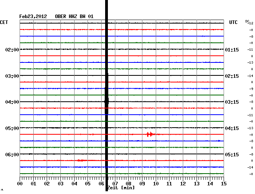Click minute tick label "12"
Viewport: 255px width, 194px height.
pyautogui.click(x=183, y=184)
